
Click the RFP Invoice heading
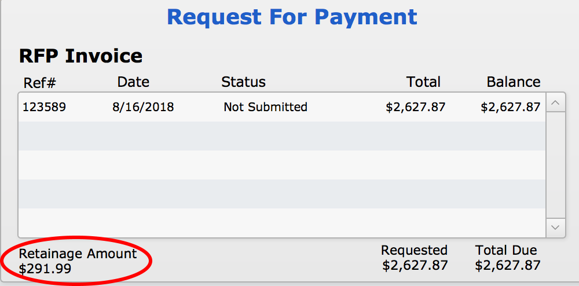coord(80,56)
